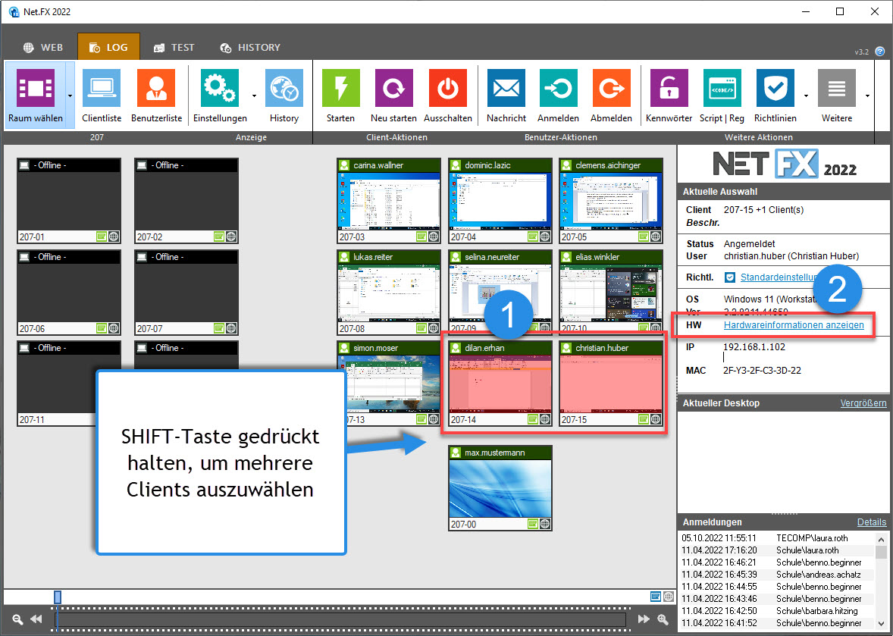Click Ausschalten to shut down clients
The height and width of the screenshot is (636, 893).
coord(448,95)
